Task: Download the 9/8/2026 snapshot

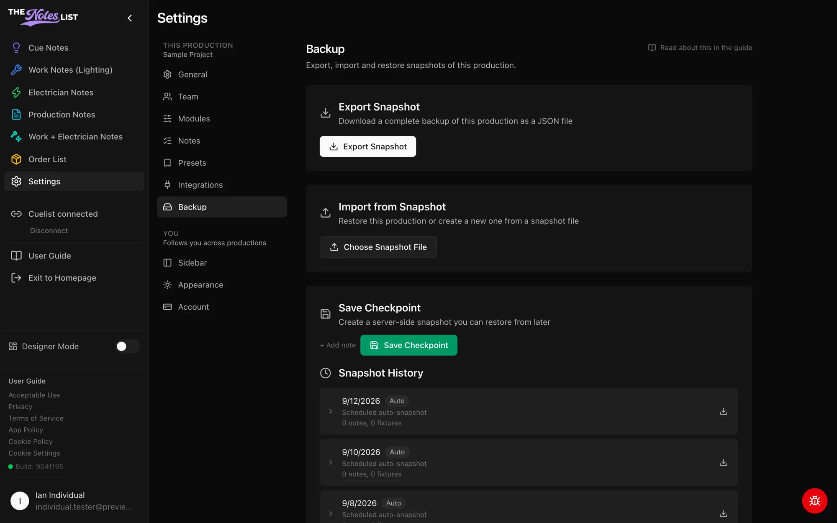Action: click(723, 514)
